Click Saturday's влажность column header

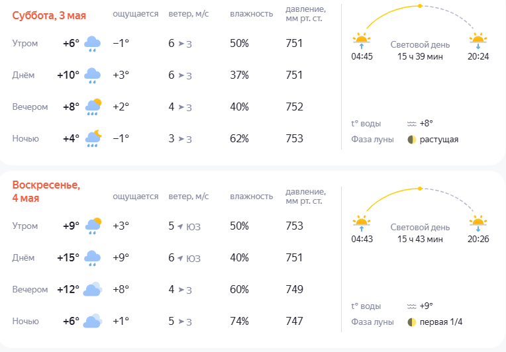pyautogui.click(x=251, y=14)
